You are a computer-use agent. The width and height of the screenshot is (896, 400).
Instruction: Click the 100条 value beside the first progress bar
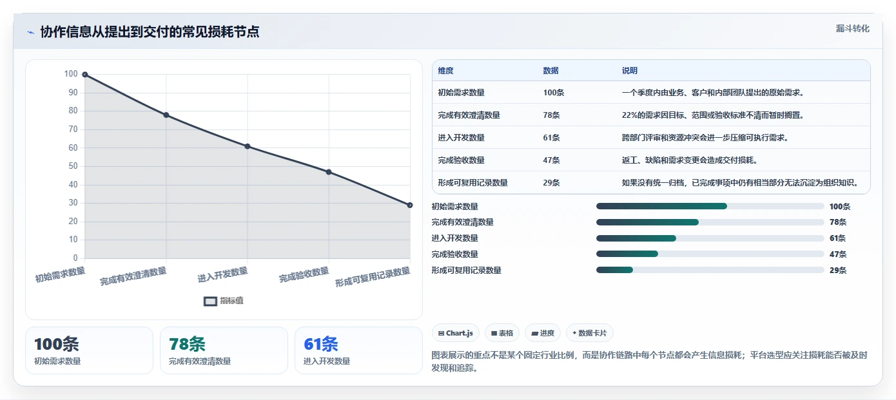coord(840,207)
